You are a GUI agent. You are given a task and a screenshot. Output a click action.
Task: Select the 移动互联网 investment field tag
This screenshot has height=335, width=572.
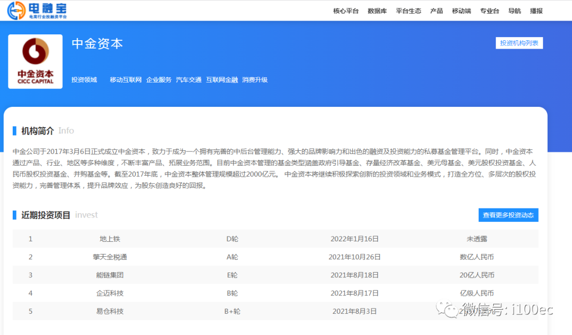point(126,80)
